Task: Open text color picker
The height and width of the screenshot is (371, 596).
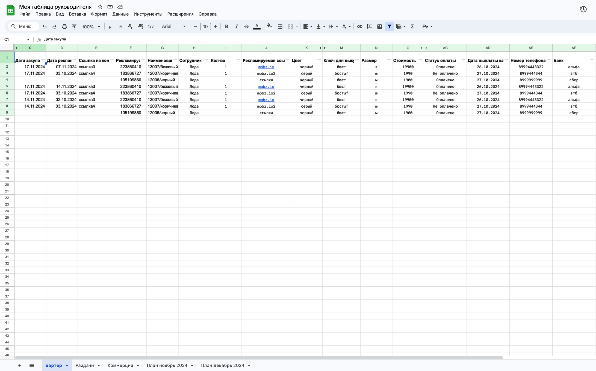Action: coord(257,26)
